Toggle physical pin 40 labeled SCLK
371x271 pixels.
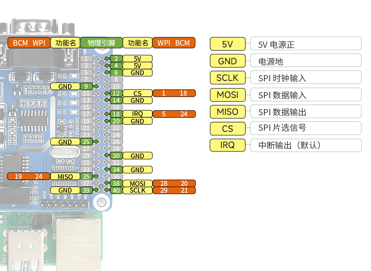pos(116,190)
